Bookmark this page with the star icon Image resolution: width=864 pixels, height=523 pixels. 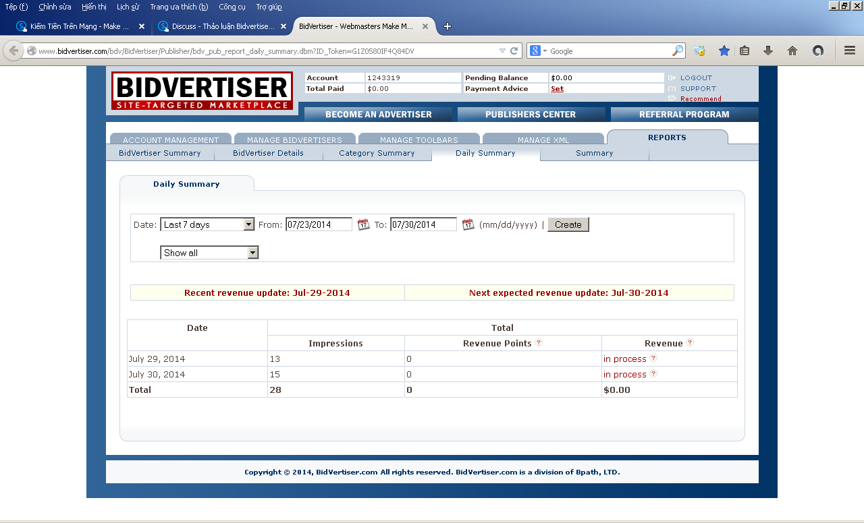coord(724,51)
